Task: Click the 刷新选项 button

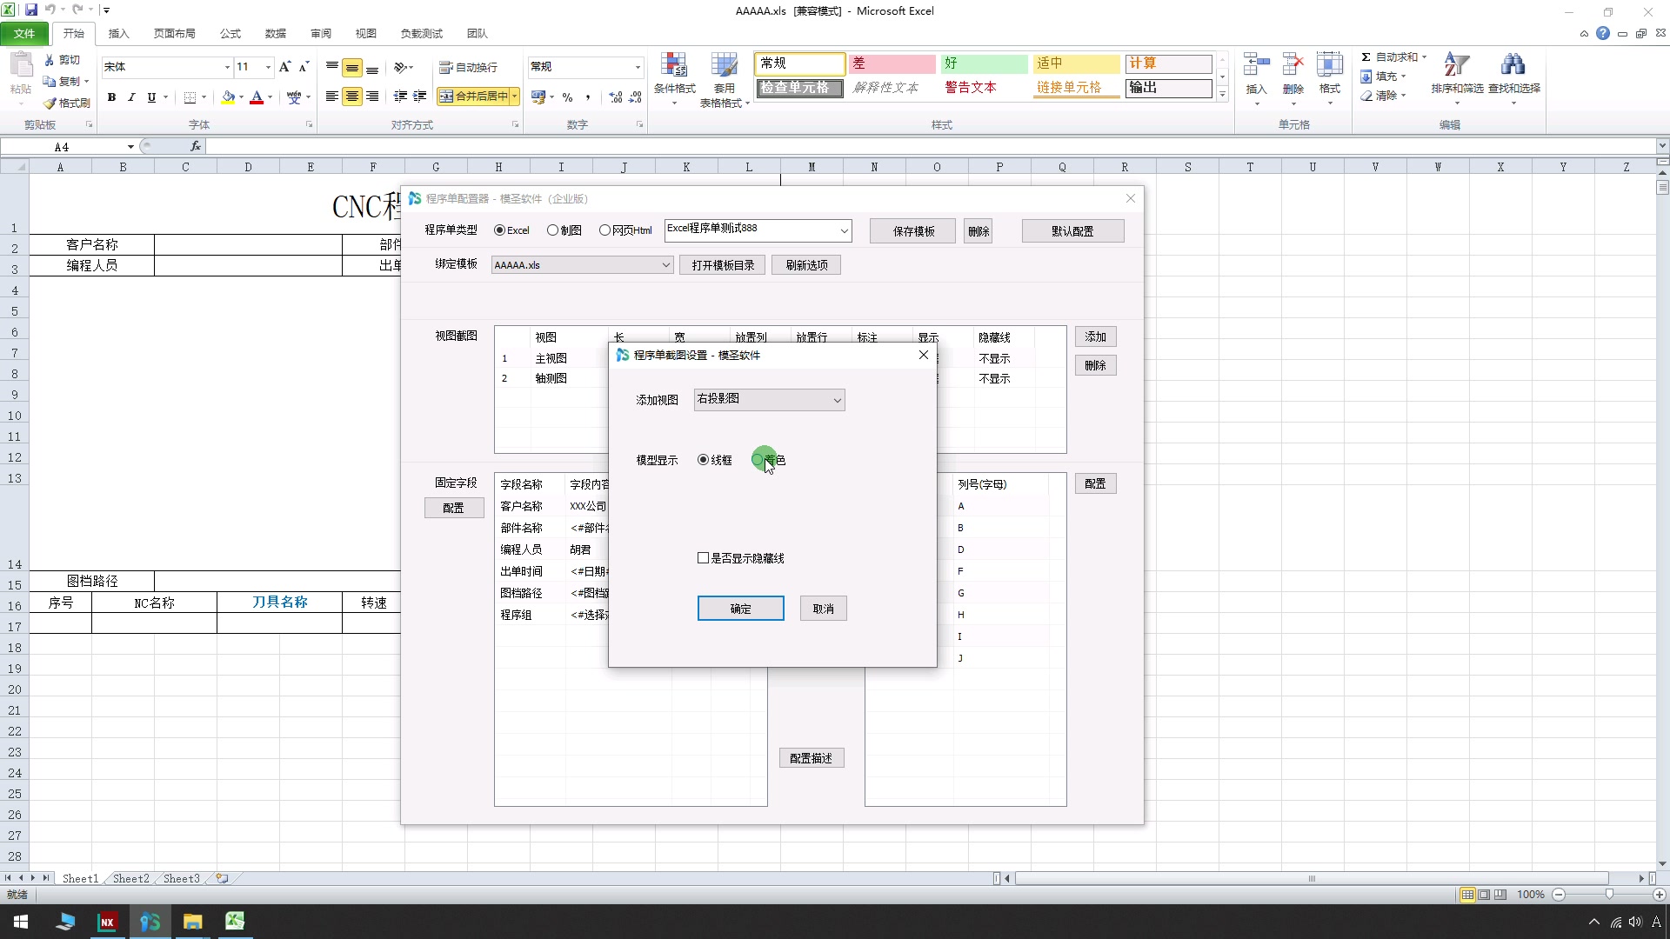Action: point(806,265)
